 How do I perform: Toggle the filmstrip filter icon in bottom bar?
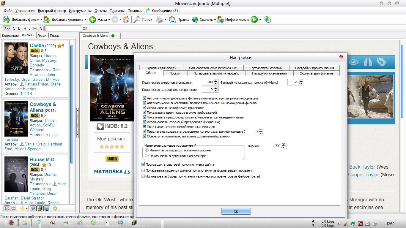click(40, 208)
